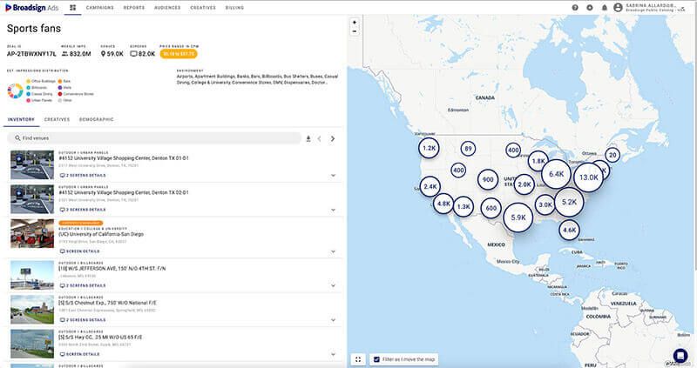Zoom in on the map
The height and width of the screenshot is (368, 697).
355,23
